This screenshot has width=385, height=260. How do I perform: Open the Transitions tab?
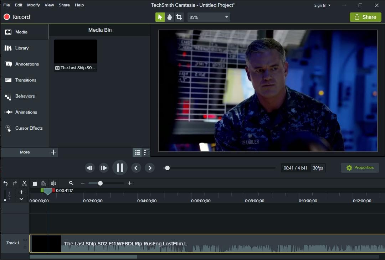[25, 80]
